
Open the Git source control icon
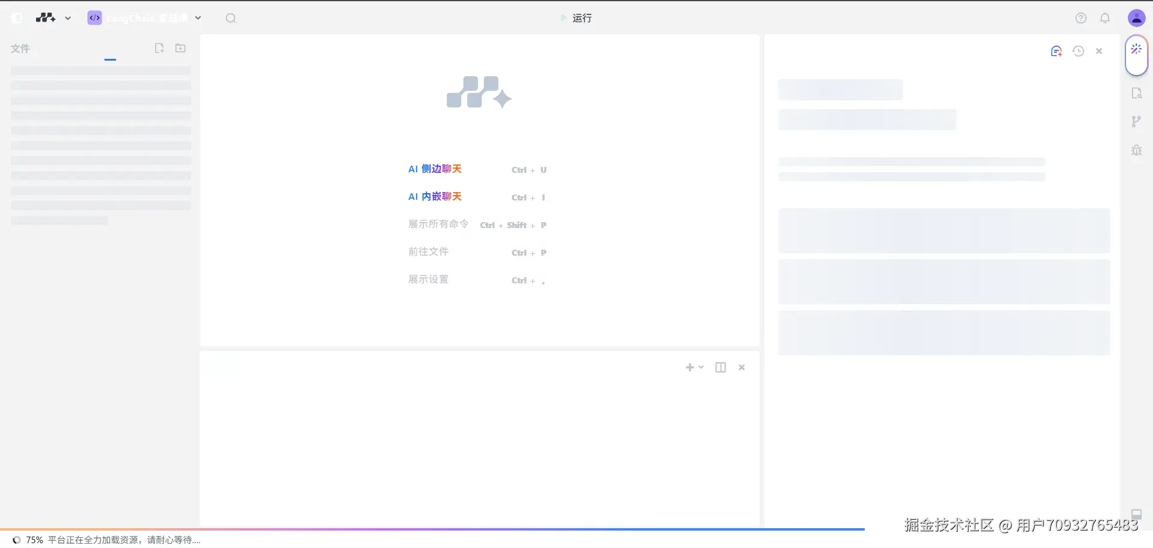click(1136, 121)
